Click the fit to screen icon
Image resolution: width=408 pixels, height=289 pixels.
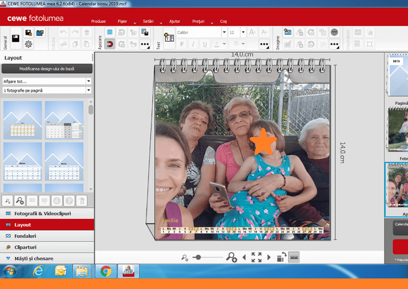tap(256, 257)
